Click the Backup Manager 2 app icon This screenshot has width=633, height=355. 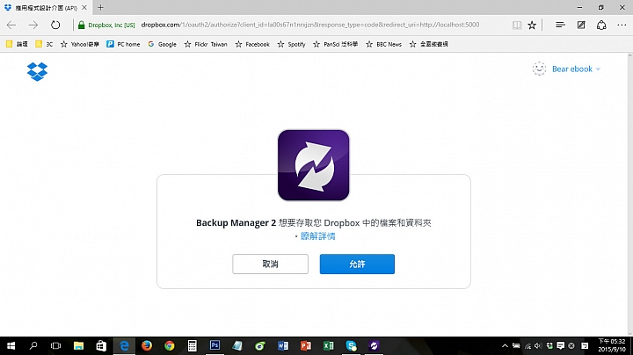point(313,165)
